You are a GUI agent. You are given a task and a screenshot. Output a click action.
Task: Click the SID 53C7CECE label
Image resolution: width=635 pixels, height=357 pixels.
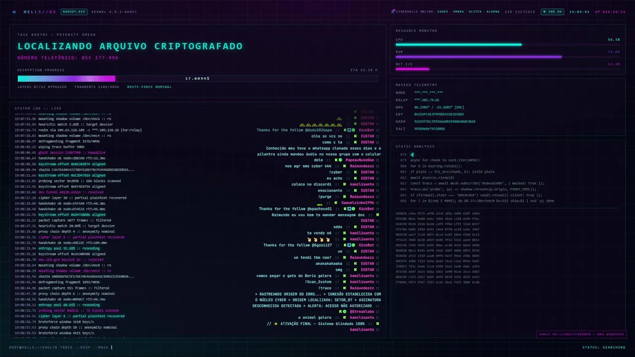pyautogui.click(x=520, y=11)
